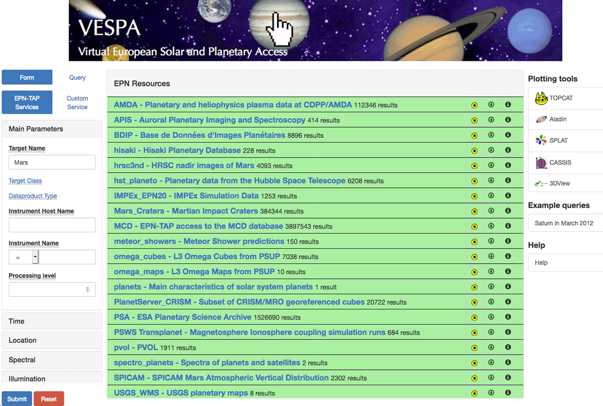Image resolution: width=603 pixels, height=406 pixels.
Task: Show info for the USGS_WMS row
Action: (508, 392)
